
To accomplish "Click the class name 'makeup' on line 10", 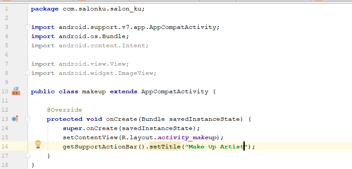I will coord(94,92).
